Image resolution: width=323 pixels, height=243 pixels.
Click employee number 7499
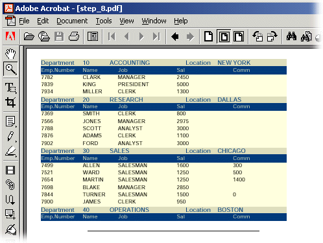tap(47, 165)
